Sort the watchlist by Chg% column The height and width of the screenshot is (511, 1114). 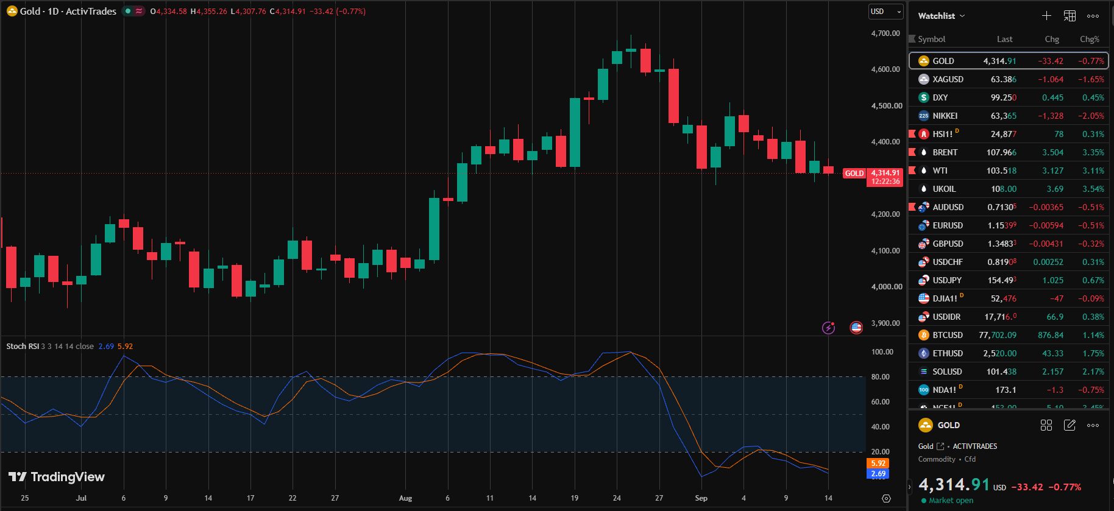(1090, 39)
